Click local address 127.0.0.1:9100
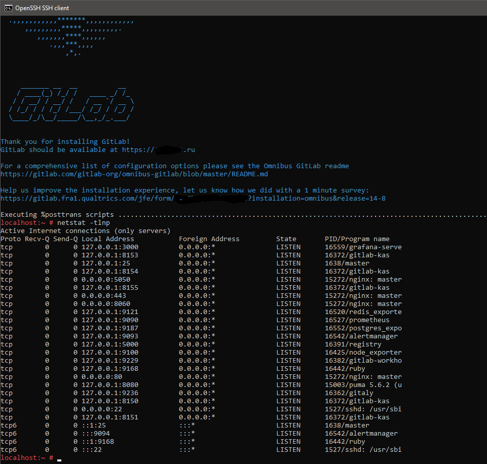The width and height of the screenshot is (487, 464). point(110,352)
